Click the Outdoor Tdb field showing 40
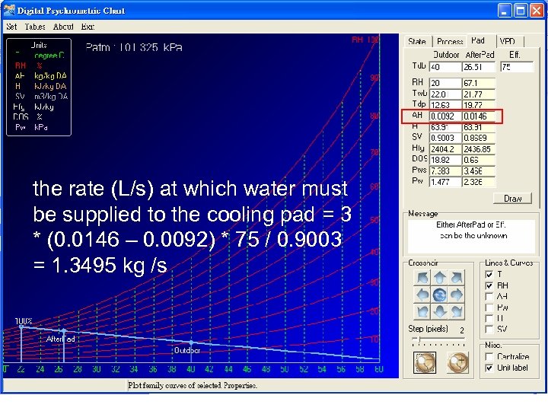Viewport: 548px width, 411px height. (445, 67)
